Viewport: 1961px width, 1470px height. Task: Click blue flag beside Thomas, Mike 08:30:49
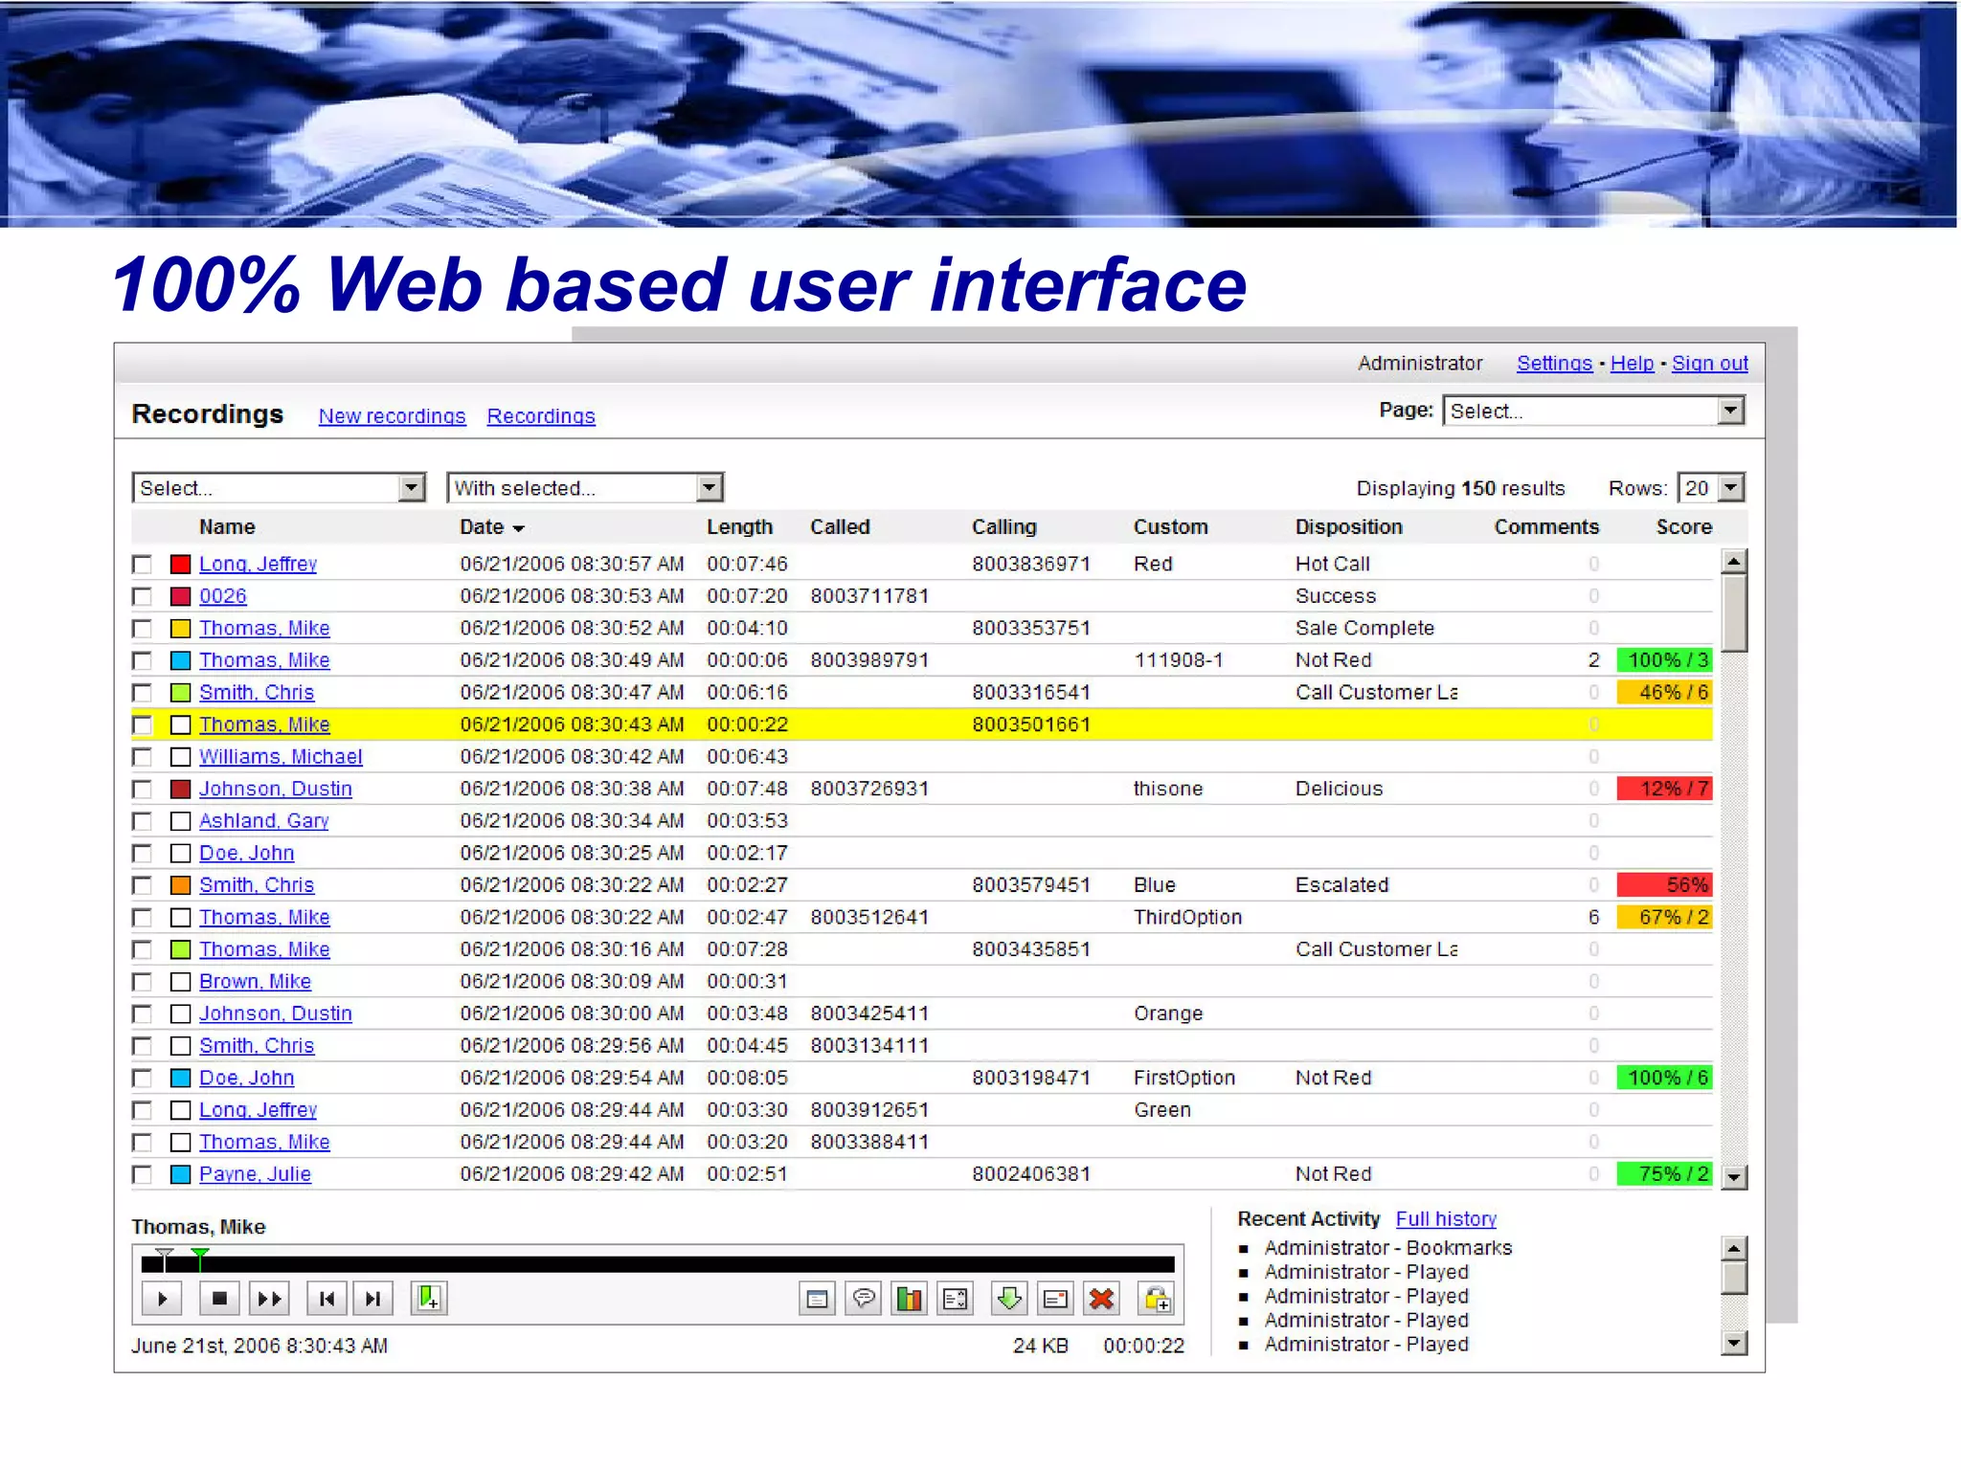tap(180, 660)
